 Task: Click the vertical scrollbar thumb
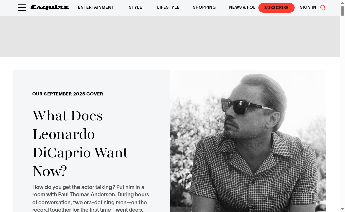[342, 11]
